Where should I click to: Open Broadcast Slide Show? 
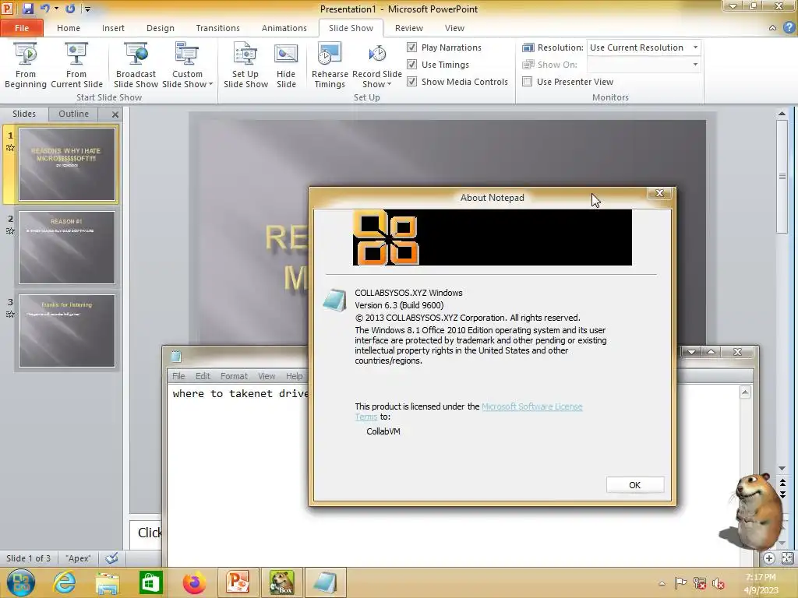click(x=136, y=65)
